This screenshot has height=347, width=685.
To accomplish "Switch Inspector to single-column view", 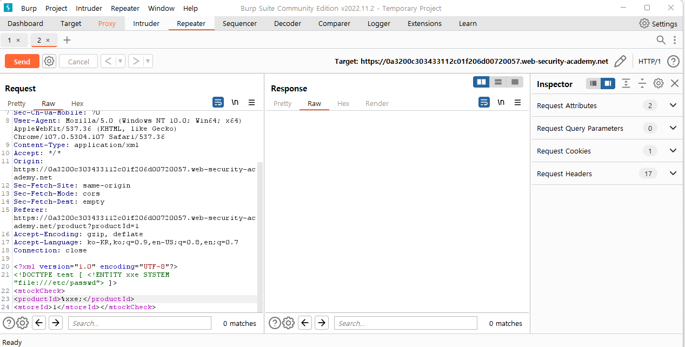I will 594,83.
